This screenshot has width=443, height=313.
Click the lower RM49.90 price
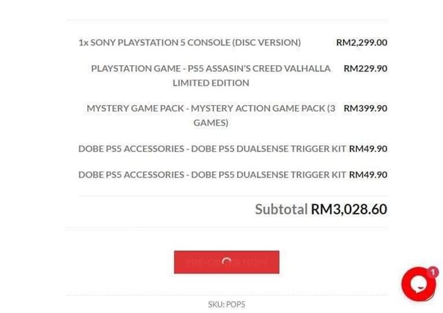[368, 175]
